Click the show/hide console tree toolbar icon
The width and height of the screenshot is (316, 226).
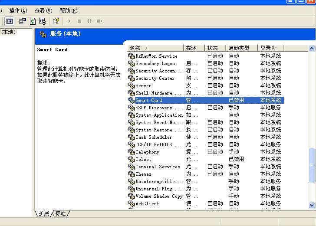pos(10,21)
